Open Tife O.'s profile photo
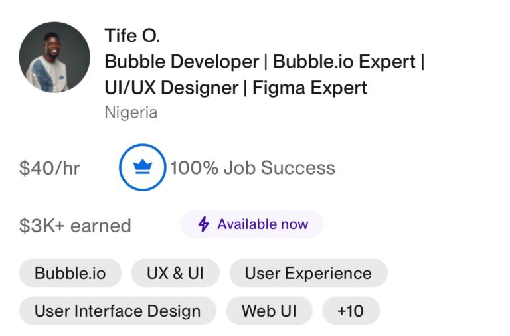510x336 pixels. 54,57
